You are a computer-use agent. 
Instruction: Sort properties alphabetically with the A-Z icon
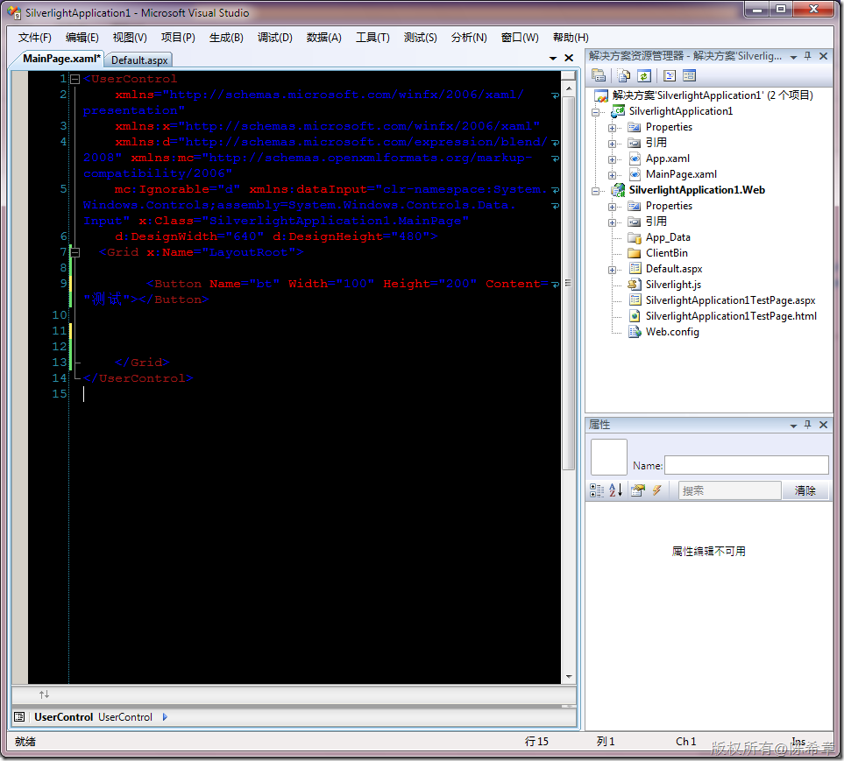tap(616, 490)
